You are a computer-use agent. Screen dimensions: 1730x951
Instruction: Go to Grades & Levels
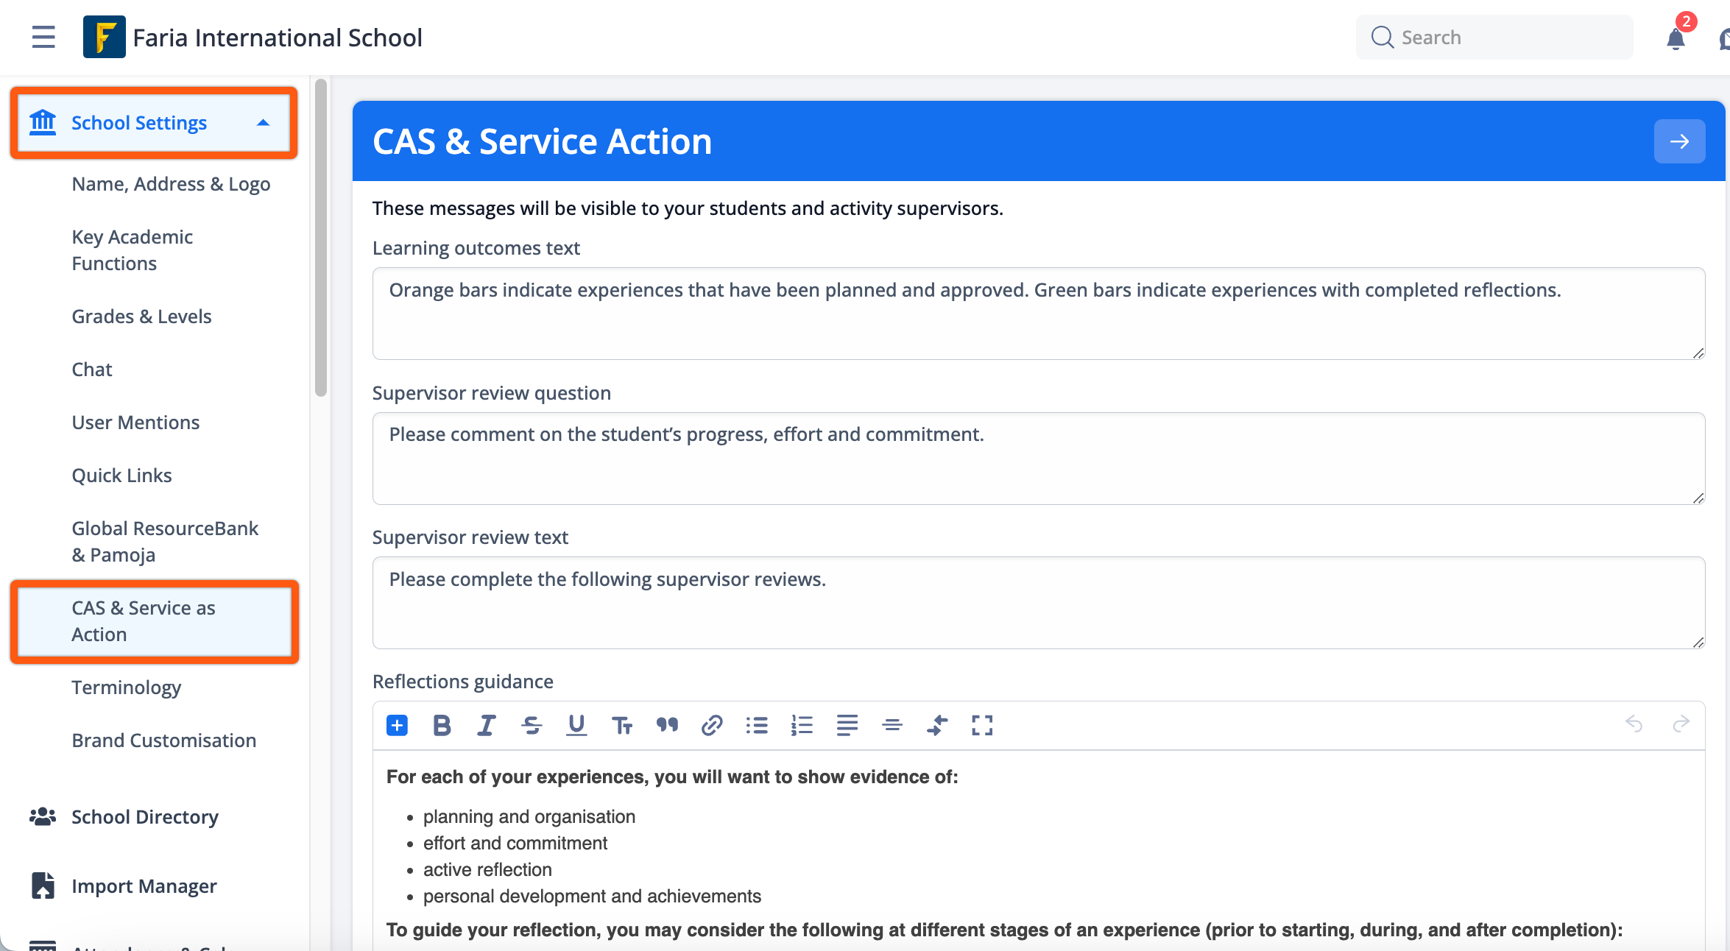[141, 317]
